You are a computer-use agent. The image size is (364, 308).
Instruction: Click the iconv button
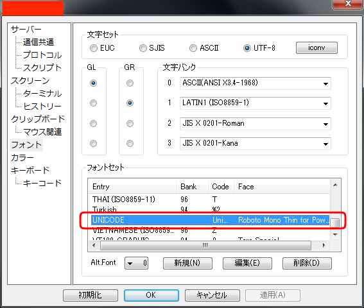pyautogui.click(x=316, y=48)
